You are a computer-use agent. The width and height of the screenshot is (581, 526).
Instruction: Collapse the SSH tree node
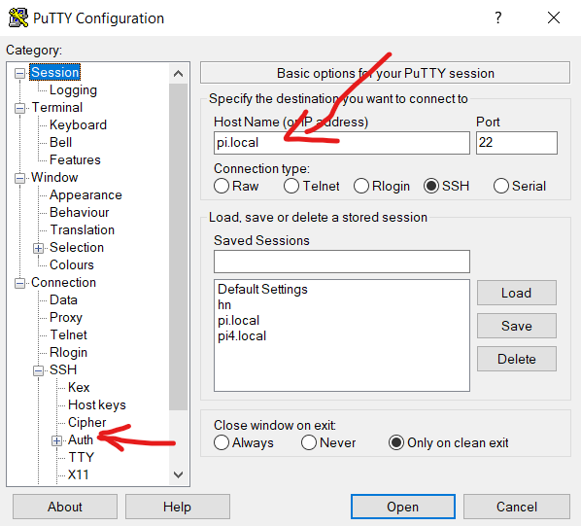[x=38, y=370]
